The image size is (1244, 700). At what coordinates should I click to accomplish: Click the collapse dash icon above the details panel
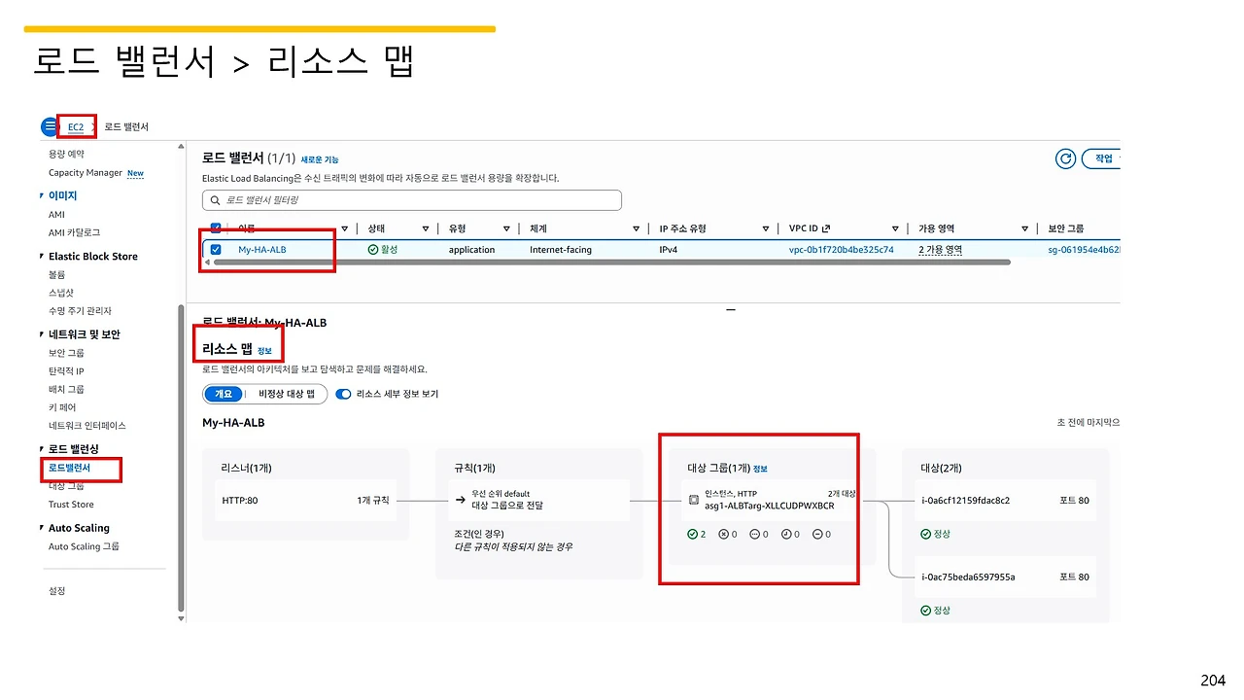(x=731, y=309)
